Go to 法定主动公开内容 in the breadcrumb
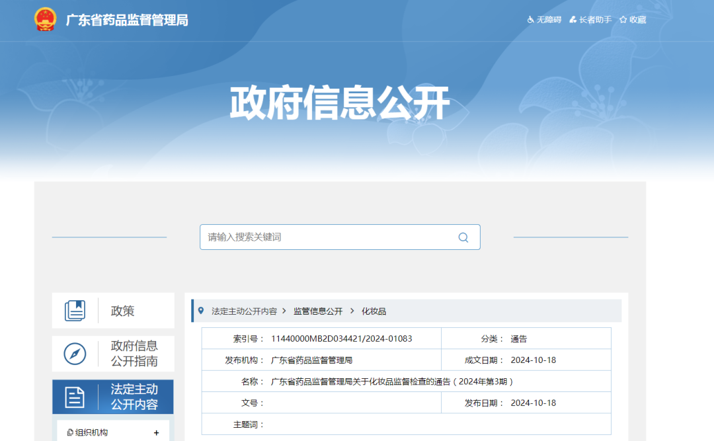This screenshot has width=714, height=441. click(244, 311)
